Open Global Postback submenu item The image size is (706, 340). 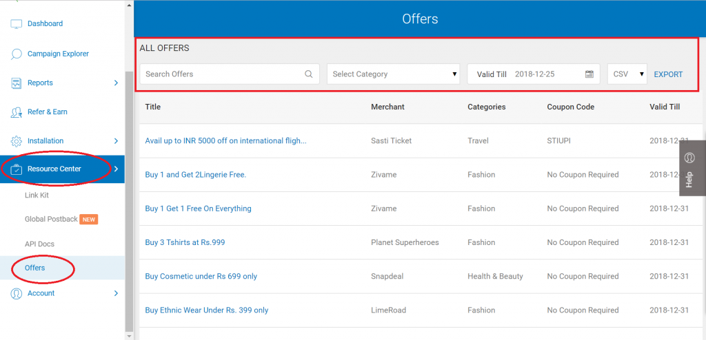51,219
